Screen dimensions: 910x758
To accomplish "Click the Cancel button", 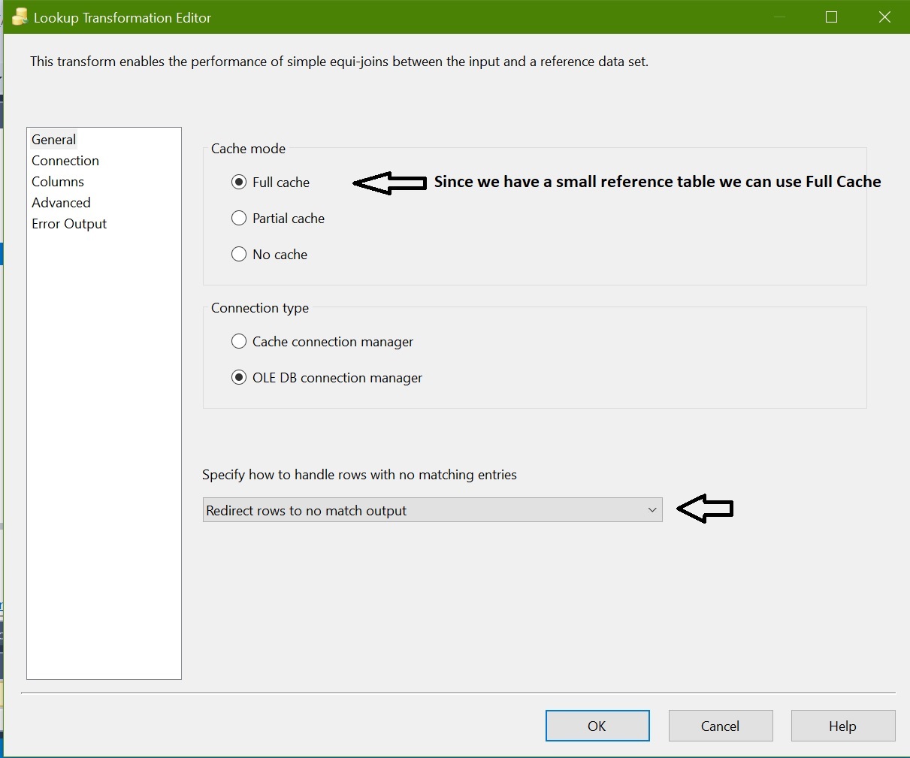I will pyautogui.click(x=721, y=726).
